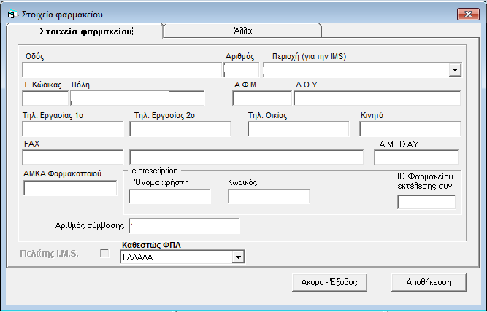
Task: Click the Αποθήκευση button
Action: pos(429,282)
